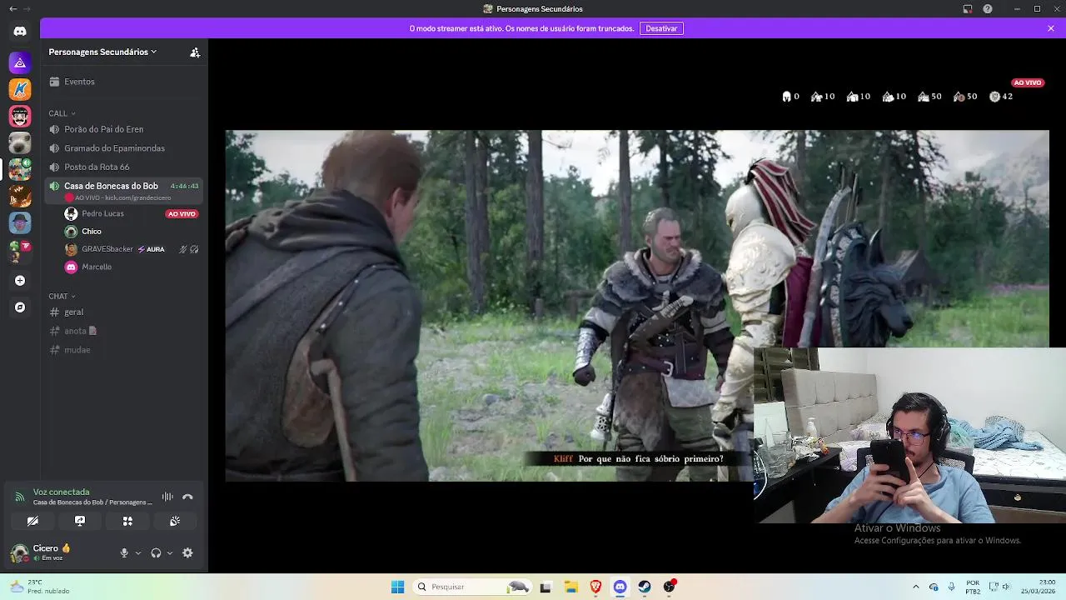Expand the Personagens Secundários server menu
The height and width of the screenshot is (600, 1066).
(x=102, y=52)
